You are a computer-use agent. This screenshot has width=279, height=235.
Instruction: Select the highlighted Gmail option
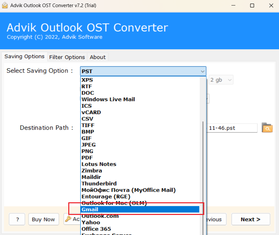pos(140,209)
